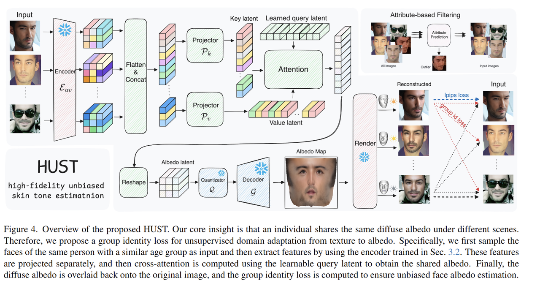Click the 3D face mesh icon beside middle reconstructed face
Viewport: 540px width, 283px height.
click(x=383, y=139)
